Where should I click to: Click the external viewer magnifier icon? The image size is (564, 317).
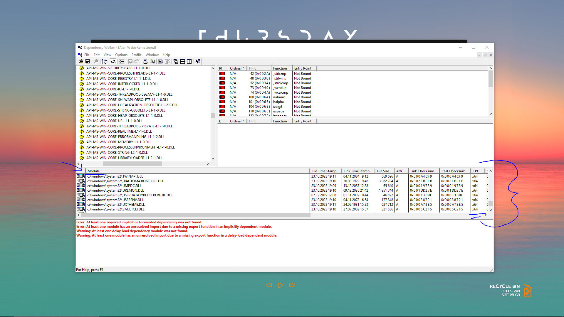152,61
